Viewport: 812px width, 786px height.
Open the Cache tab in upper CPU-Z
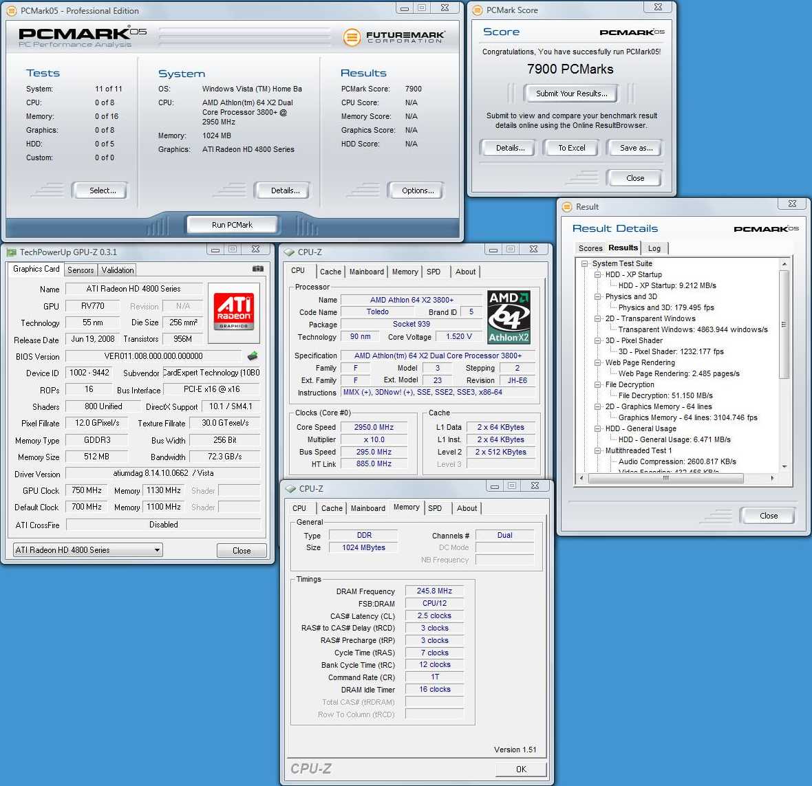[330, 272]
